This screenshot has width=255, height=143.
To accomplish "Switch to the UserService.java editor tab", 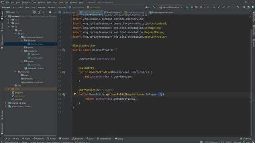I will tap(68, 12).
